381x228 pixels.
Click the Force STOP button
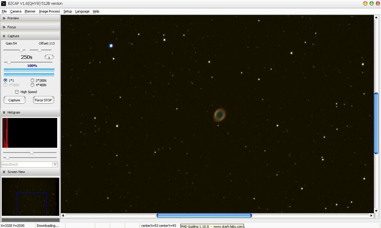click(44, 100)
